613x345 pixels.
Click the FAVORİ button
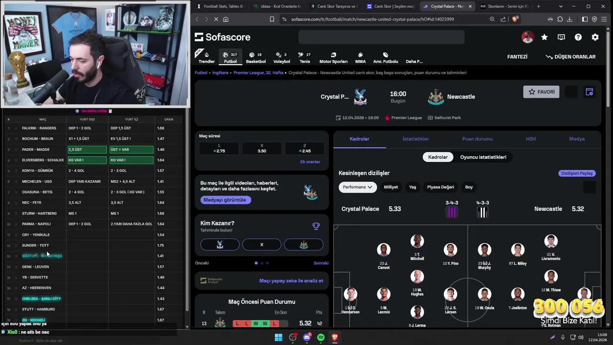(541, 92)
